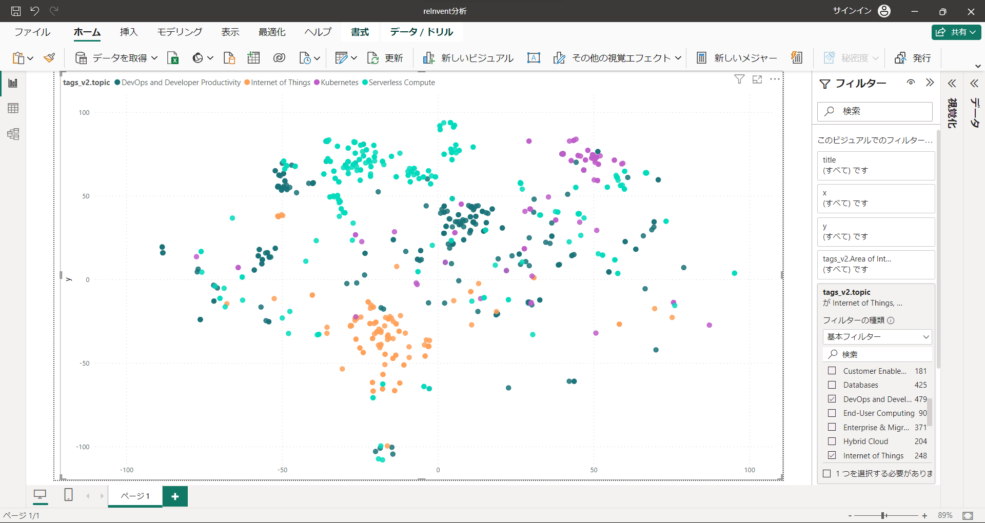Open the モデリング ribbon tab
Viewport: 985px width, 523px height.
(x=180, y=32)
